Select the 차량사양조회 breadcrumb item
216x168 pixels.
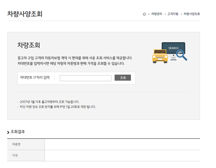click(x=192, y=14)
